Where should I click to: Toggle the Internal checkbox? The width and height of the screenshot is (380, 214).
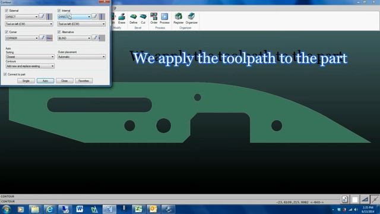pyautogui.click(x=59, y=11)
